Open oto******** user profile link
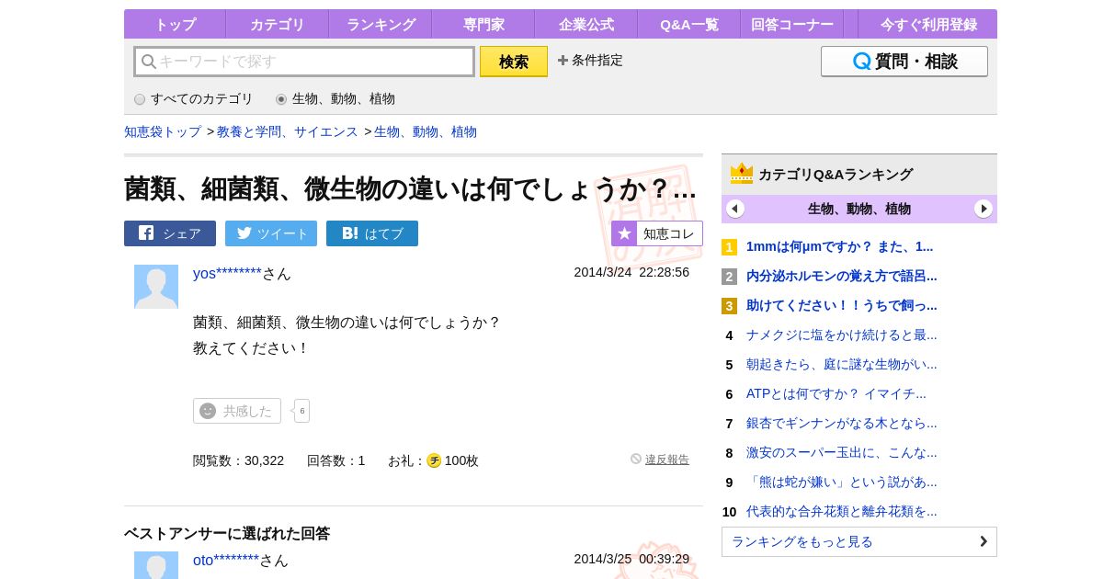 coord(226,561)
